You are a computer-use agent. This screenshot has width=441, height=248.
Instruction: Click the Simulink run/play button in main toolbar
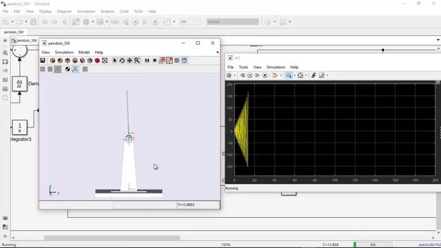click(135, 21)
